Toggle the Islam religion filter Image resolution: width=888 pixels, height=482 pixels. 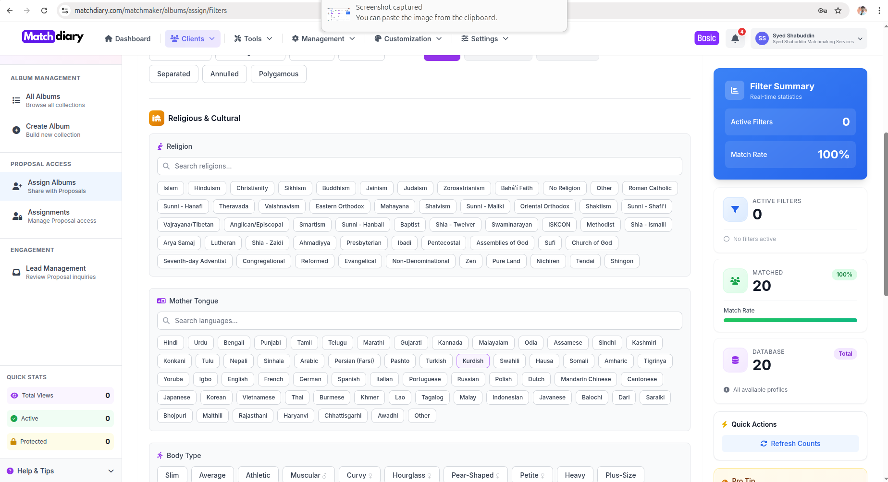[170, 188]
